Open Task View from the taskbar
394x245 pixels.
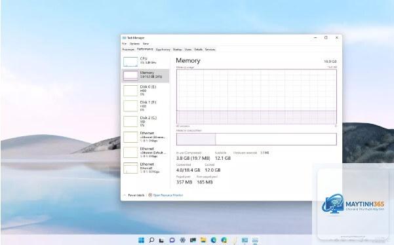click(x=161, y=240)
